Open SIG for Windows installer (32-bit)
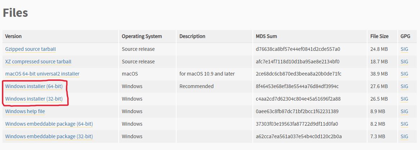 (x=404, y=99)
